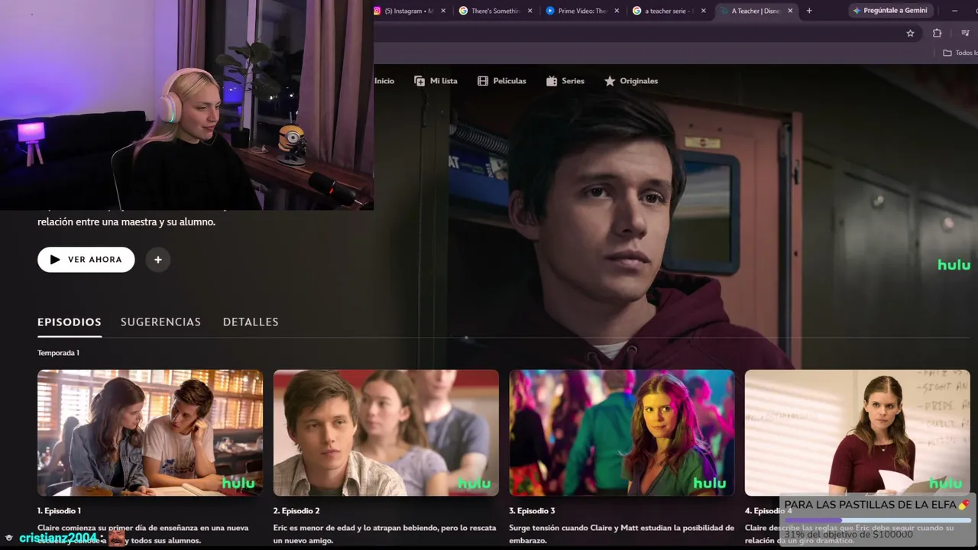
Task: Open the Series TV icon
Action: pyautogui.click(x=552, y=81)
